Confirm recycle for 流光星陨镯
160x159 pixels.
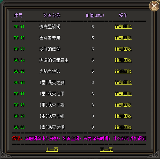[x=123, y=27]
